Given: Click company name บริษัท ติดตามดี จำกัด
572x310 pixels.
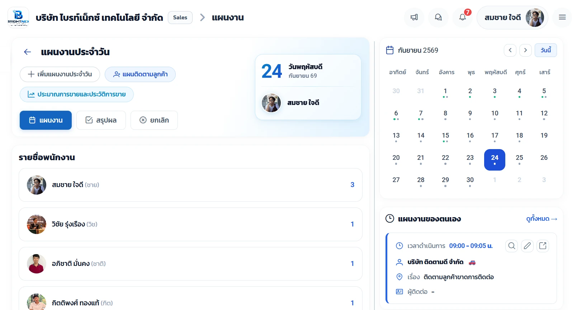Looking at the screenshot, I should tap(435, 262).
